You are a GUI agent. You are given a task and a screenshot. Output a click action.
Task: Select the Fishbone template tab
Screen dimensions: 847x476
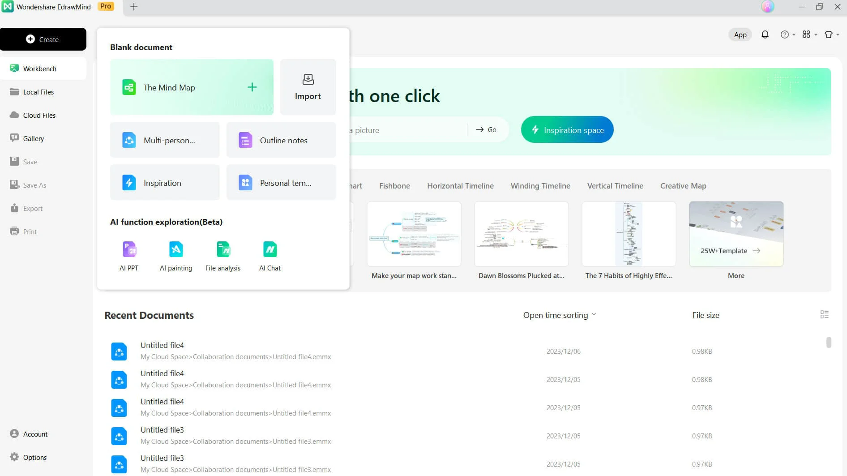[394, 186]
